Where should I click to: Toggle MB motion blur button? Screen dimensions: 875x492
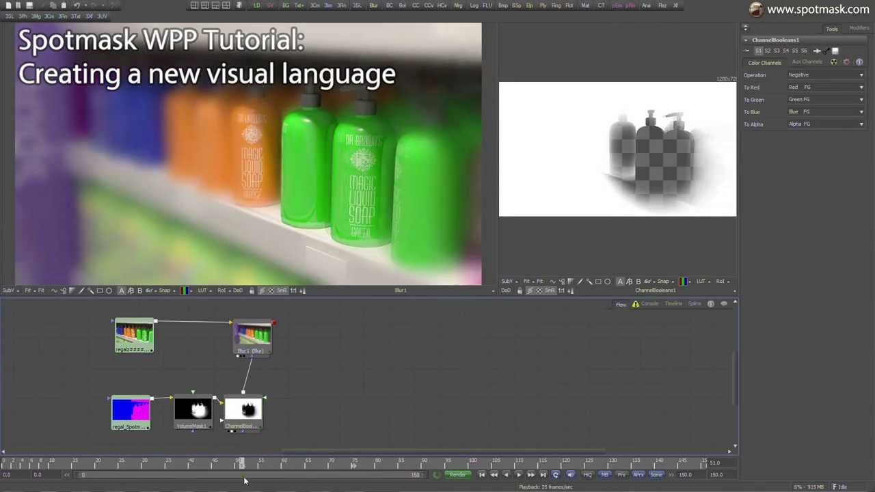coord(604,475)
